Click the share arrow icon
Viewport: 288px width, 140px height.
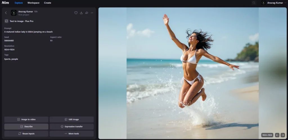pos(87,13)
